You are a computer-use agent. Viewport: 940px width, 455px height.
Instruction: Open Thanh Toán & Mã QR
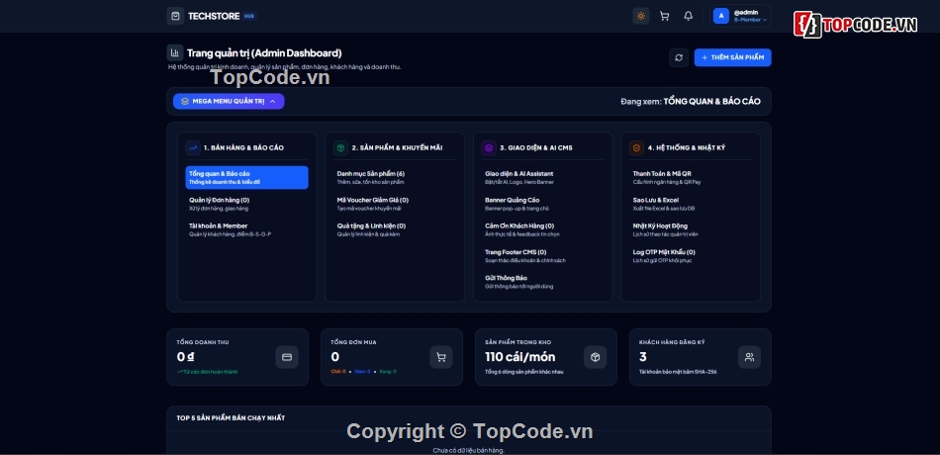tap(691, 177)
